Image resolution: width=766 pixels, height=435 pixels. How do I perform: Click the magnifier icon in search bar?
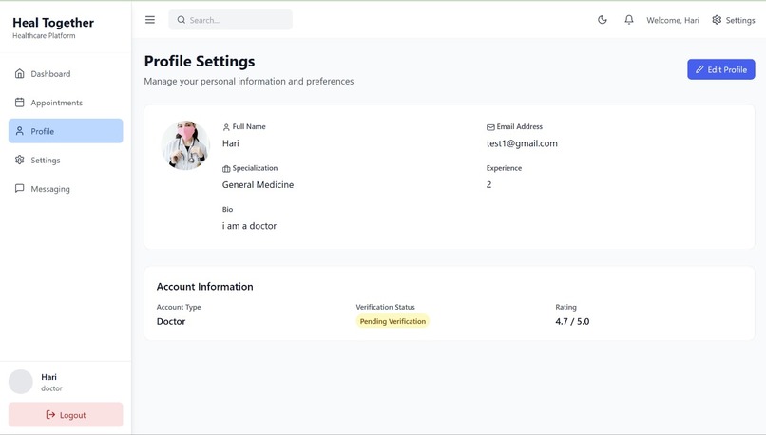182,20
